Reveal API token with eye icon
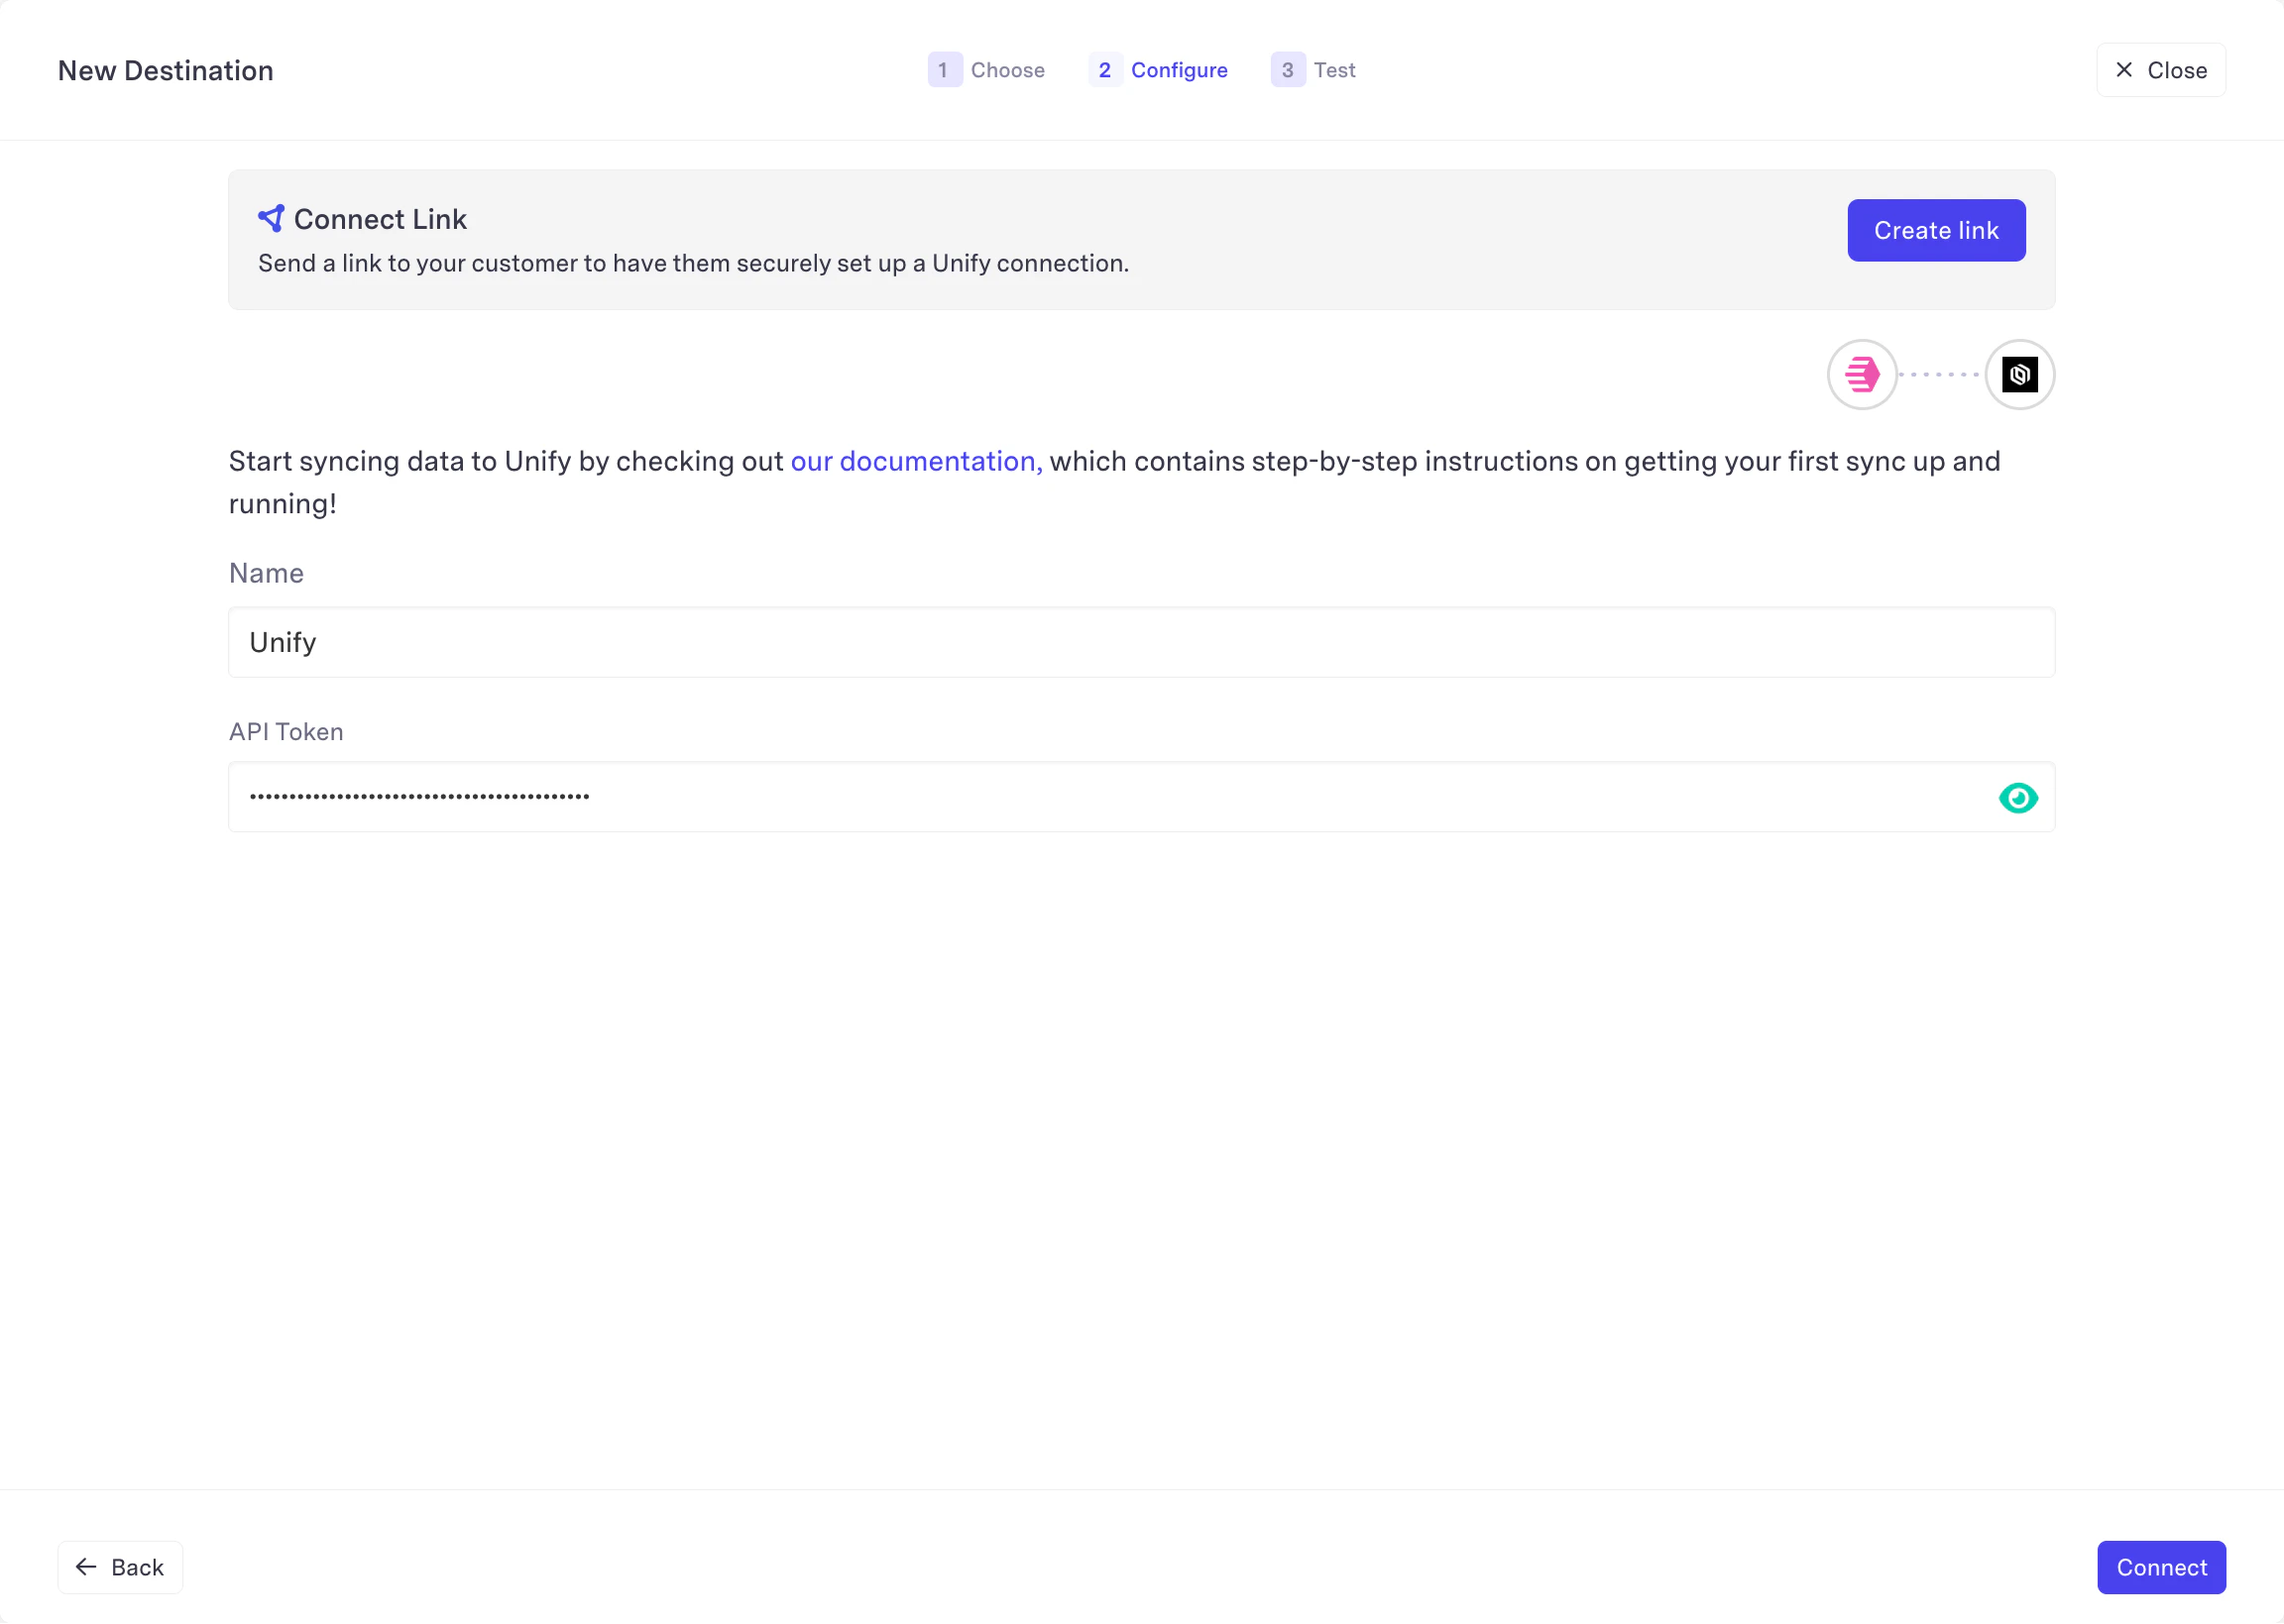This screenshot has width=2284, height=1624. (x=2017, y=798)
